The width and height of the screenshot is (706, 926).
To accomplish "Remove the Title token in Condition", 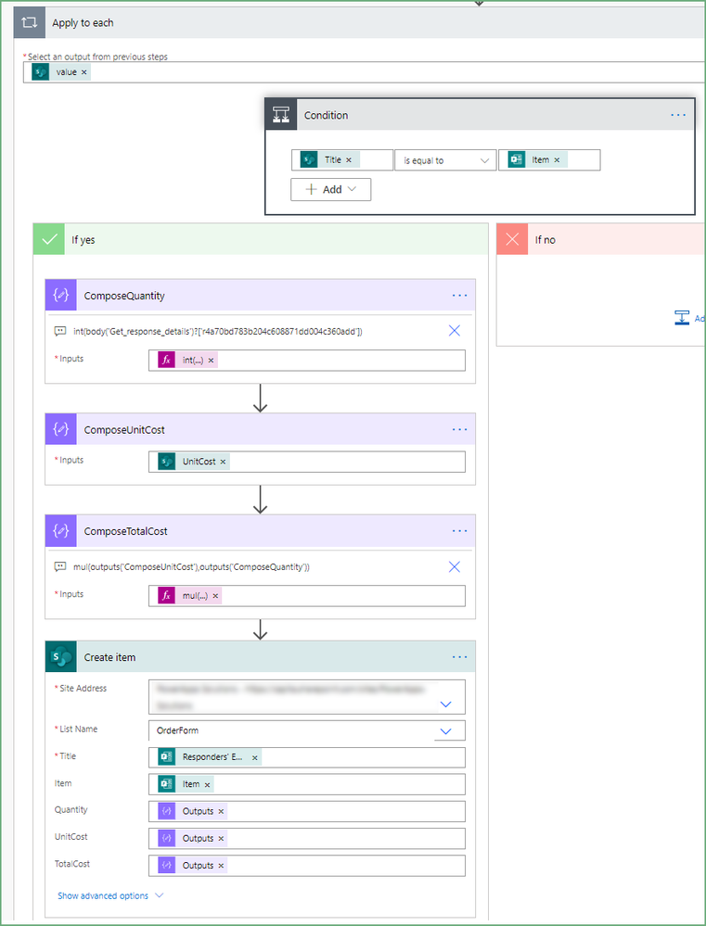I will pyautogui.click(x=349, y=160).
